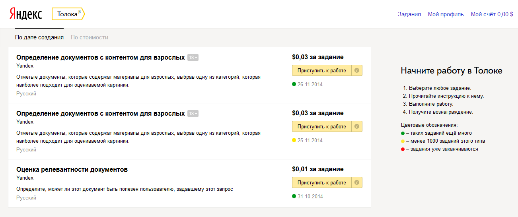
Task: Select the По дате создания sort tab
Action: pyautogui.click(x=39, y=37)
